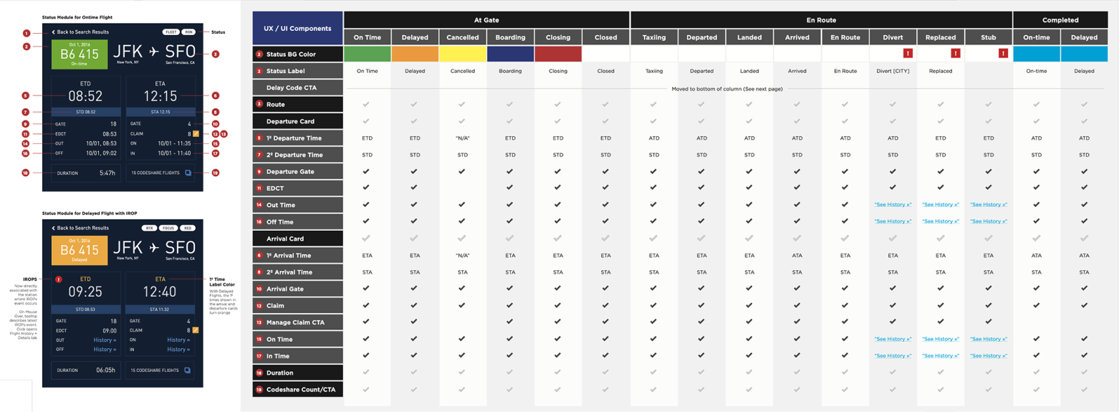Click the EDCT checkmark under Boarding column
Viewport: 1119px width, 412px height.
(x=510, y=188)
